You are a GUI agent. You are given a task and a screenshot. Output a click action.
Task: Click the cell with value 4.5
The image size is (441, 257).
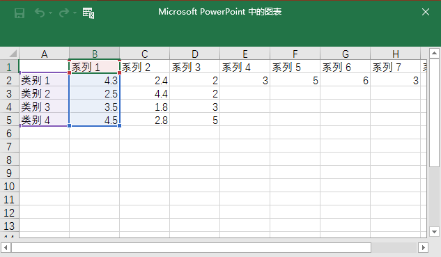[x=95, y=120]
